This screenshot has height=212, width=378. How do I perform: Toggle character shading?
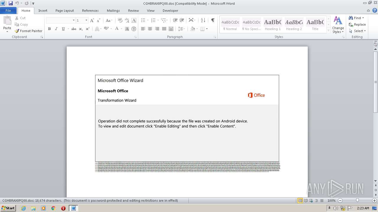point(127,29)
